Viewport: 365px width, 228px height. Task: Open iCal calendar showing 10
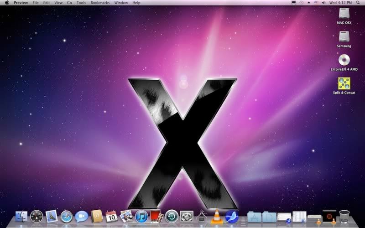[x=111, y=216]
